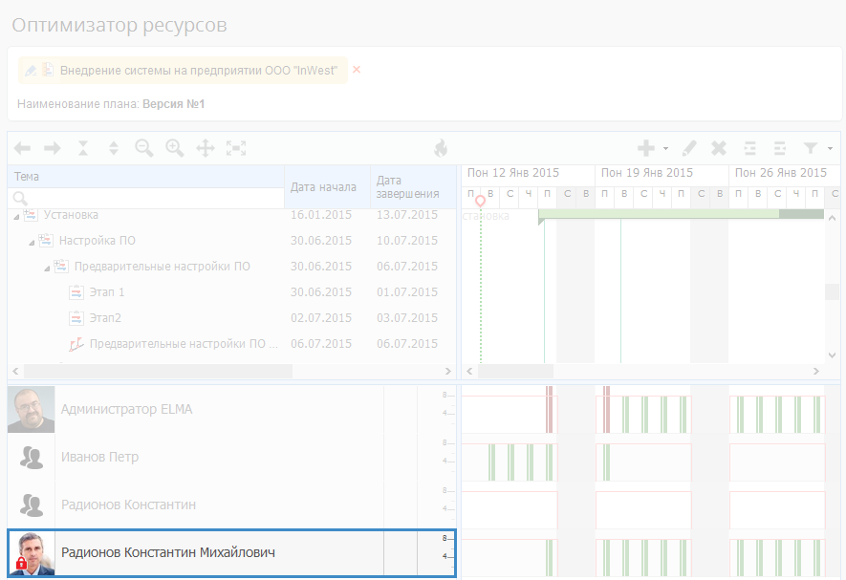The width and height of the screenshot is (846, 580).
Task: Click the fit-to-screen toolbar icon
Action: (x=236, y=148)
